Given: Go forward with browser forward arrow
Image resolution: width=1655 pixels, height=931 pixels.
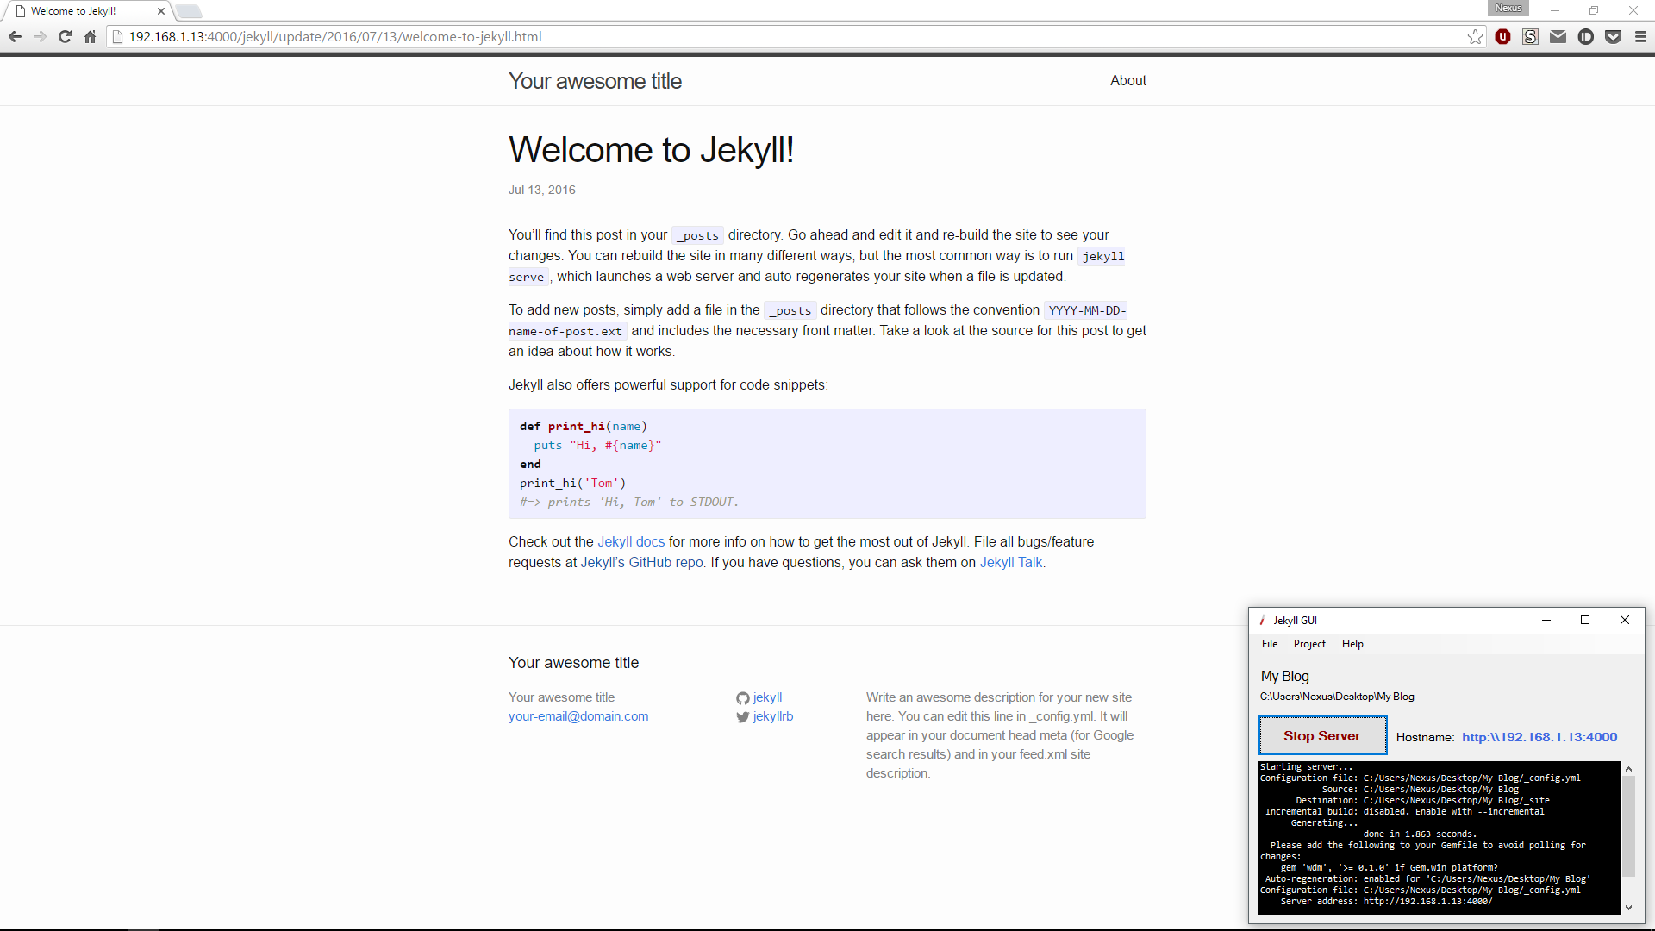Looking at the screenshot, I should click(40, 37).
